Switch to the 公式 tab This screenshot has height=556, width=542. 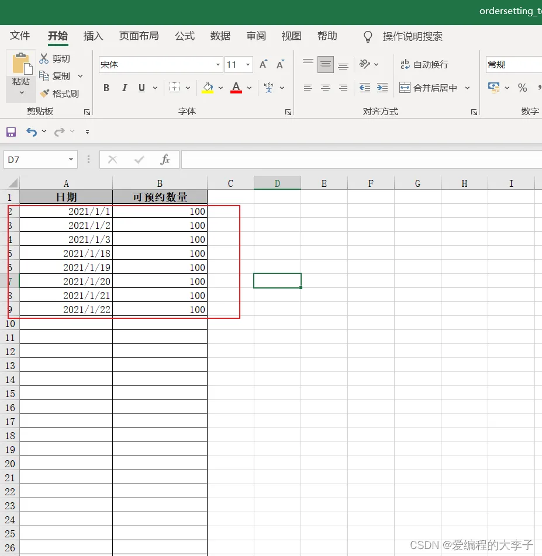click(185, 36)
